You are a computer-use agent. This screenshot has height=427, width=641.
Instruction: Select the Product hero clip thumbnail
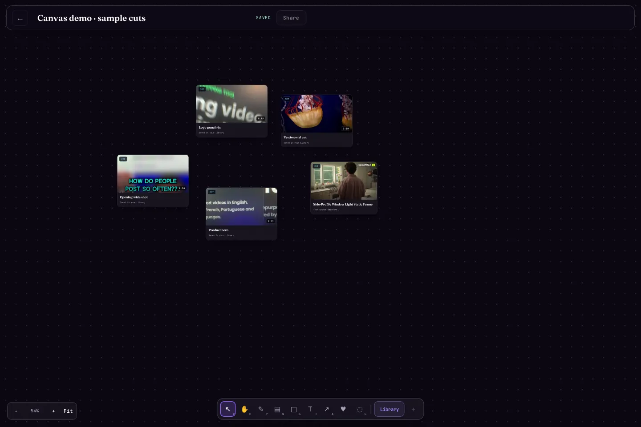tap(242, 206)
